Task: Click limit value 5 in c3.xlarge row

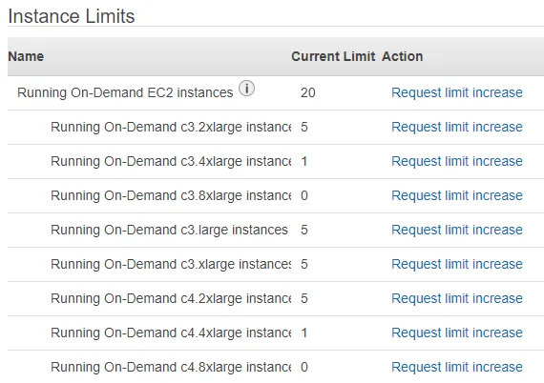Action: pyautogui.click(x=304, y=264)
